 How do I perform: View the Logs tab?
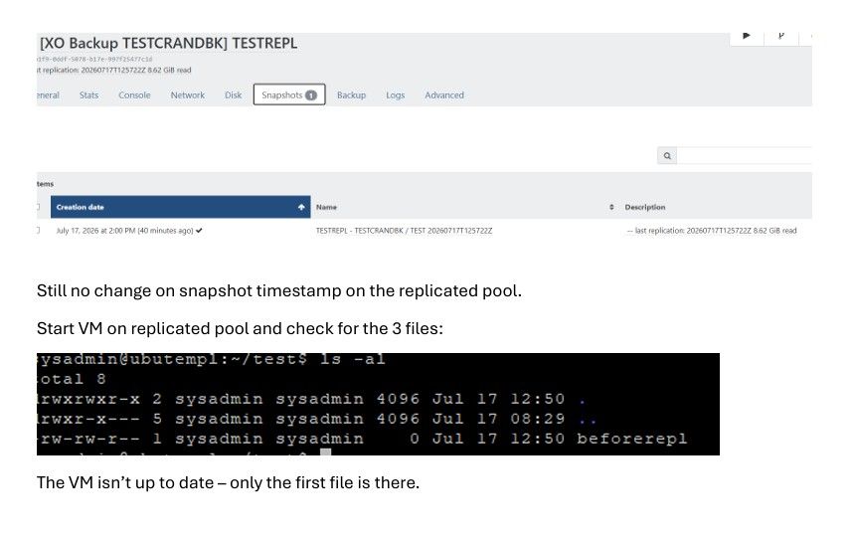(396, 95)
